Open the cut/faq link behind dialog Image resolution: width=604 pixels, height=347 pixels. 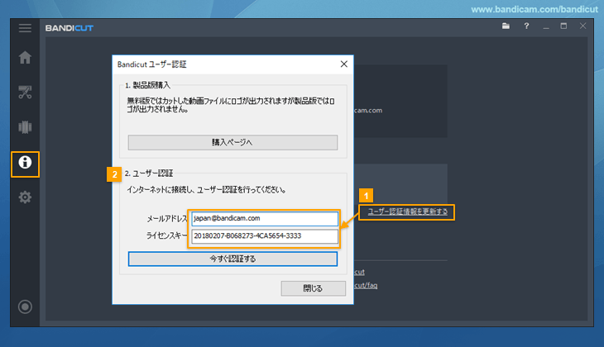point(366,285)
